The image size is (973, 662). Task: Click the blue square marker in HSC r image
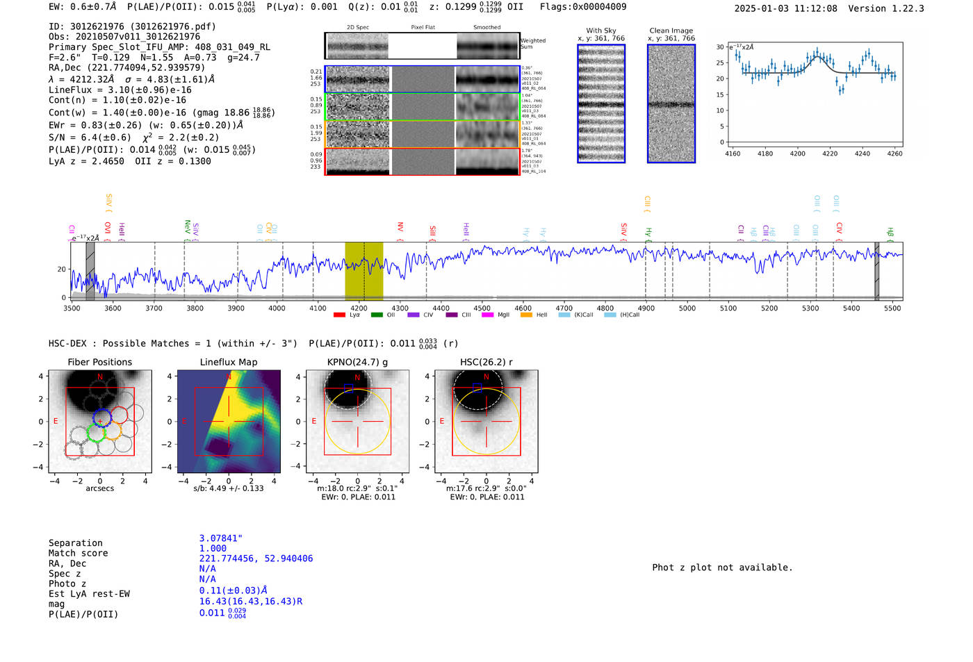pos(477,388)
